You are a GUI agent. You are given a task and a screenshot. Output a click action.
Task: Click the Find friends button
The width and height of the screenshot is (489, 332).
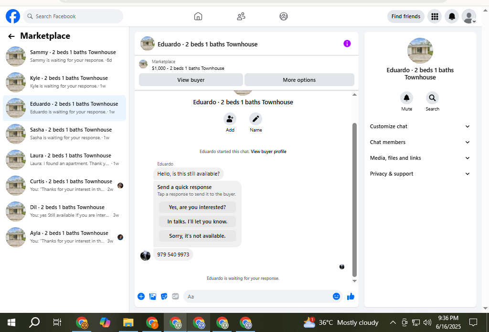(406, 16)
